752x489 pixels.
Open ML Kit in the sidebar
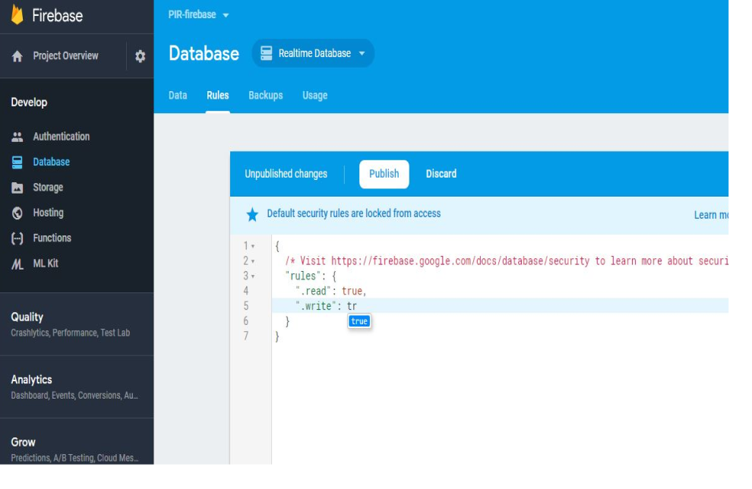pyautogui.click(x=46, y=263)
